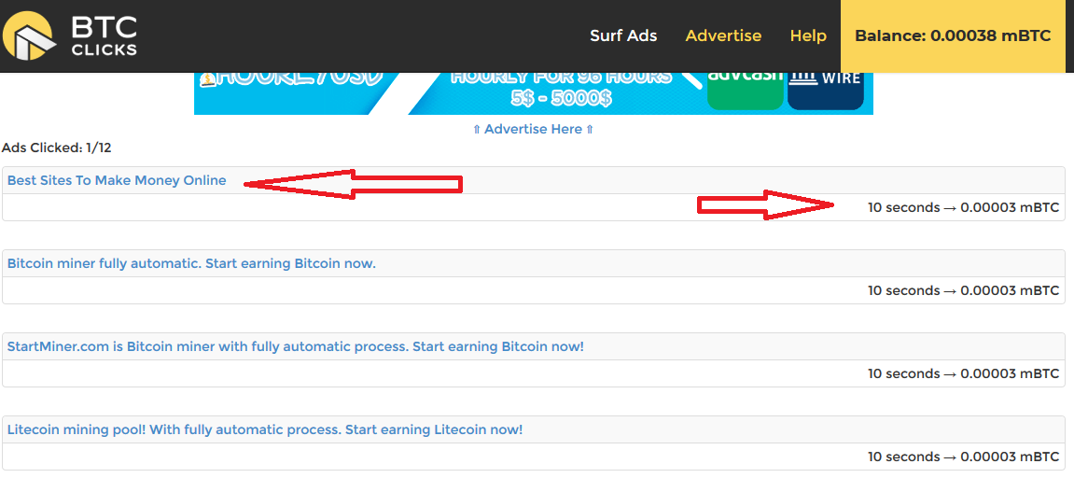Open the Bitcoin miner fully automatic ad
The height and width of the screenshot is (492, 1074).
click(x=191, y=263)
